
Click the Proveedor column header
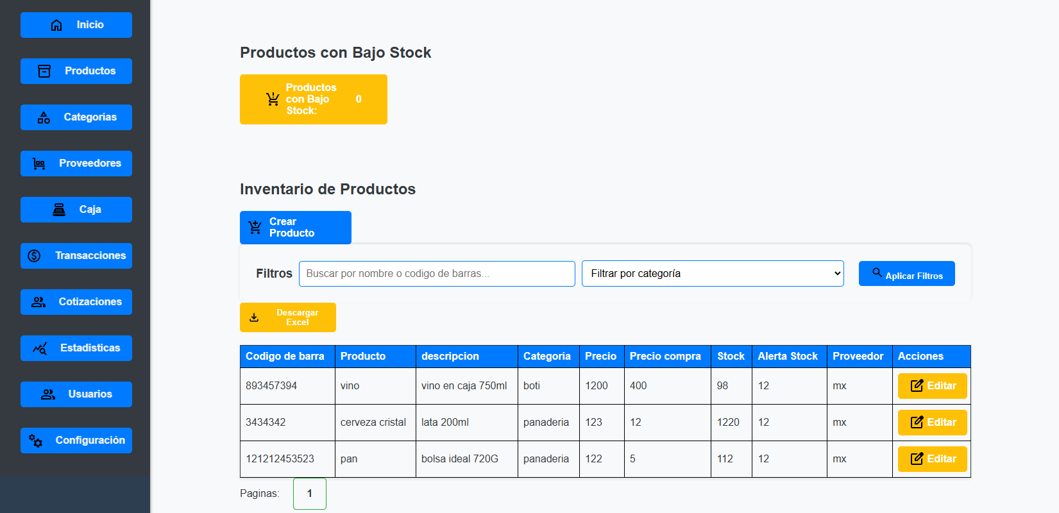[x=858, y=357]
